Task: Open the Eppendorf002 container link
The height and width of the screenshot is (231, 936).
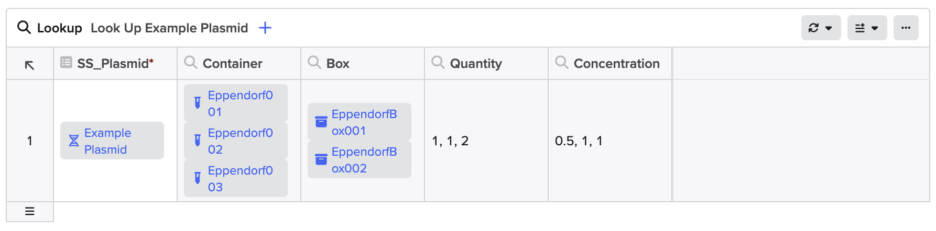Action: coord(240,141)
